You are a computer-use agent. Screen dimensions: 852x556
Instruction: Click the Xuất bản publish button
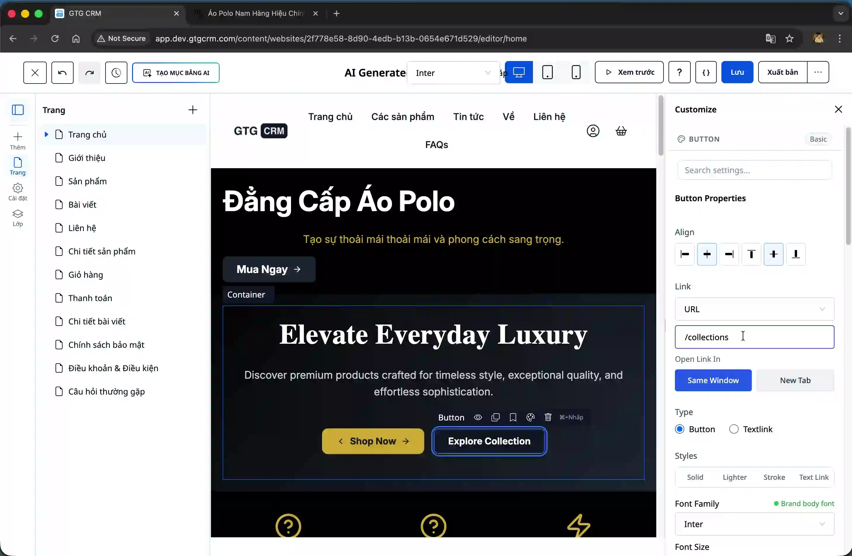782,72
